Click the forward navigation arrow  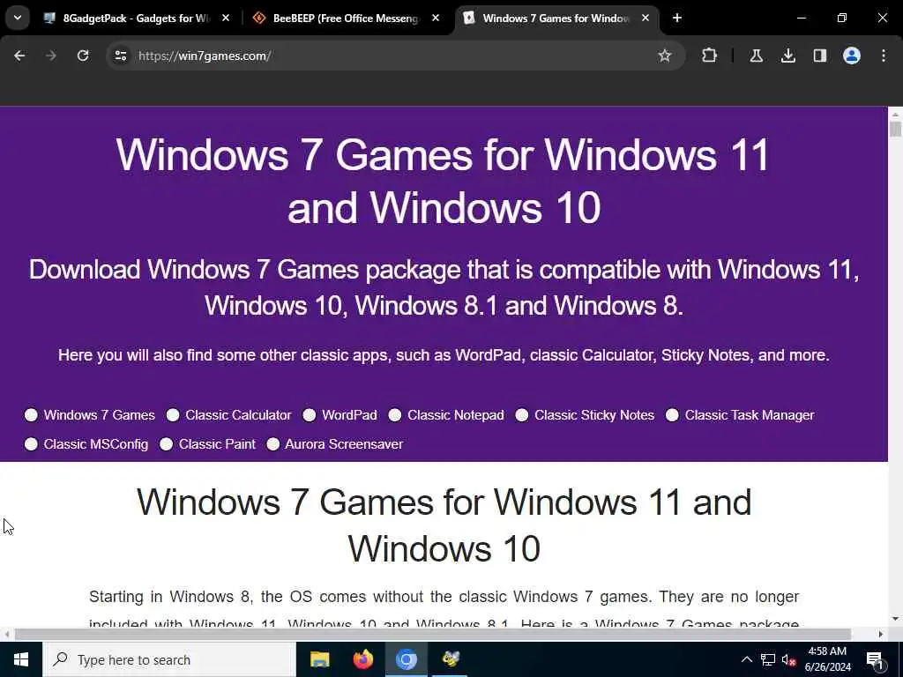[51, 56]
